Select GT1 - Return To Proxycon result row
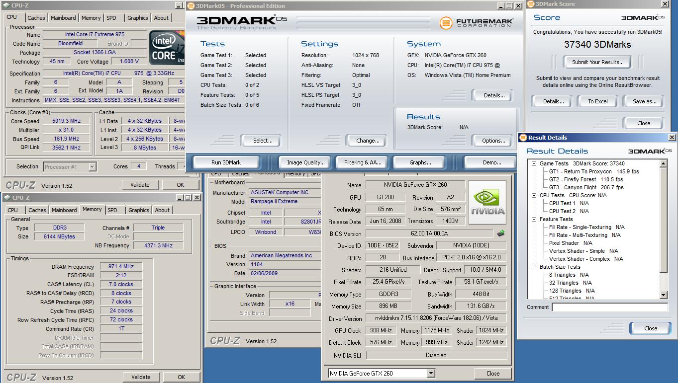 (x=594, y=171)
